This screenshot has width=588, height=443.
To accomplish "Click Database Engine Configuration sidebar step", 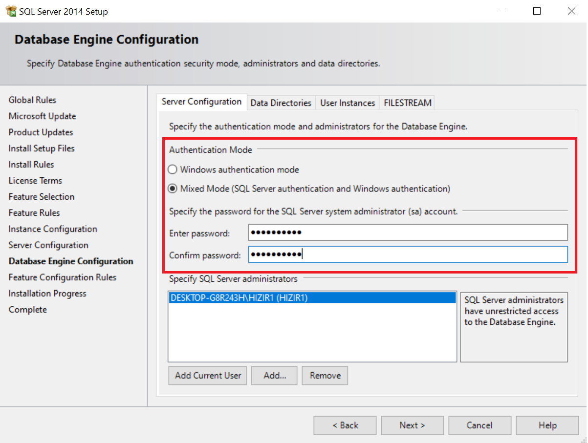I will pyautogui.click(x=71, y=261).
